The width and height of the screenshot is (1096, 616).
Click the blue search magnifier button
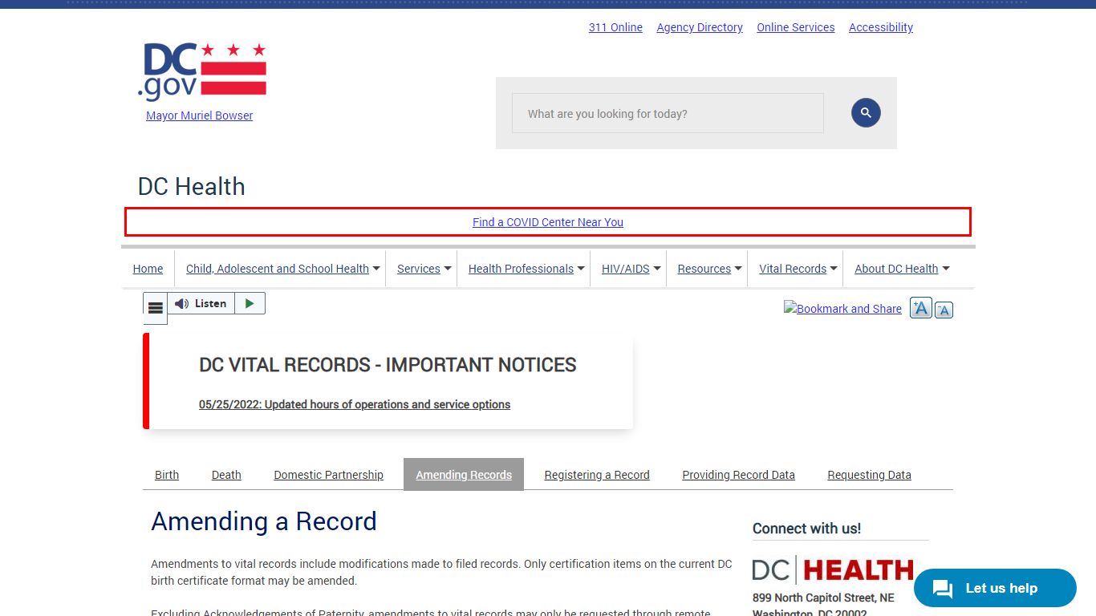click(866, 113)
